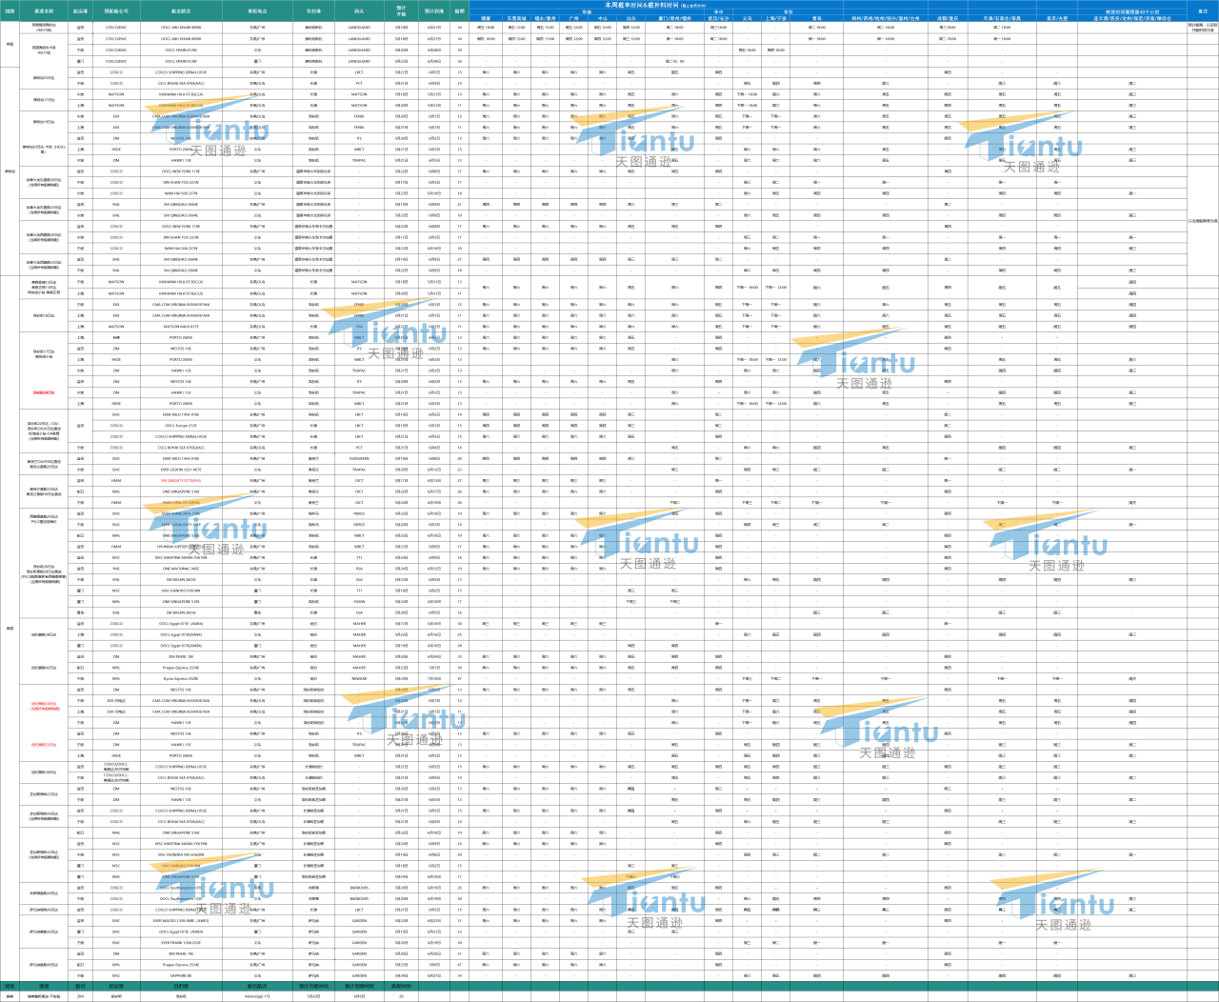1219x1002 pixels.
Task: Click the 渠道名称 header cell
Action: click(44, 11)
